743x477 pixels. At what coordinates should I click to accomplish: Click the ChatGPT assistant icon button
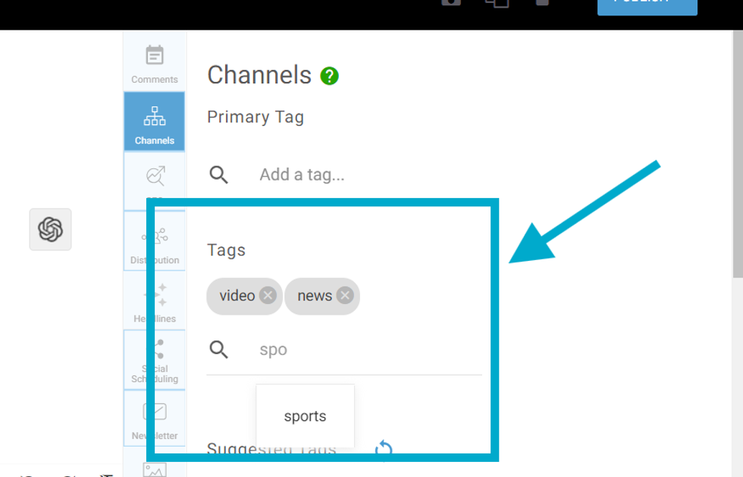tap(50, 229)
